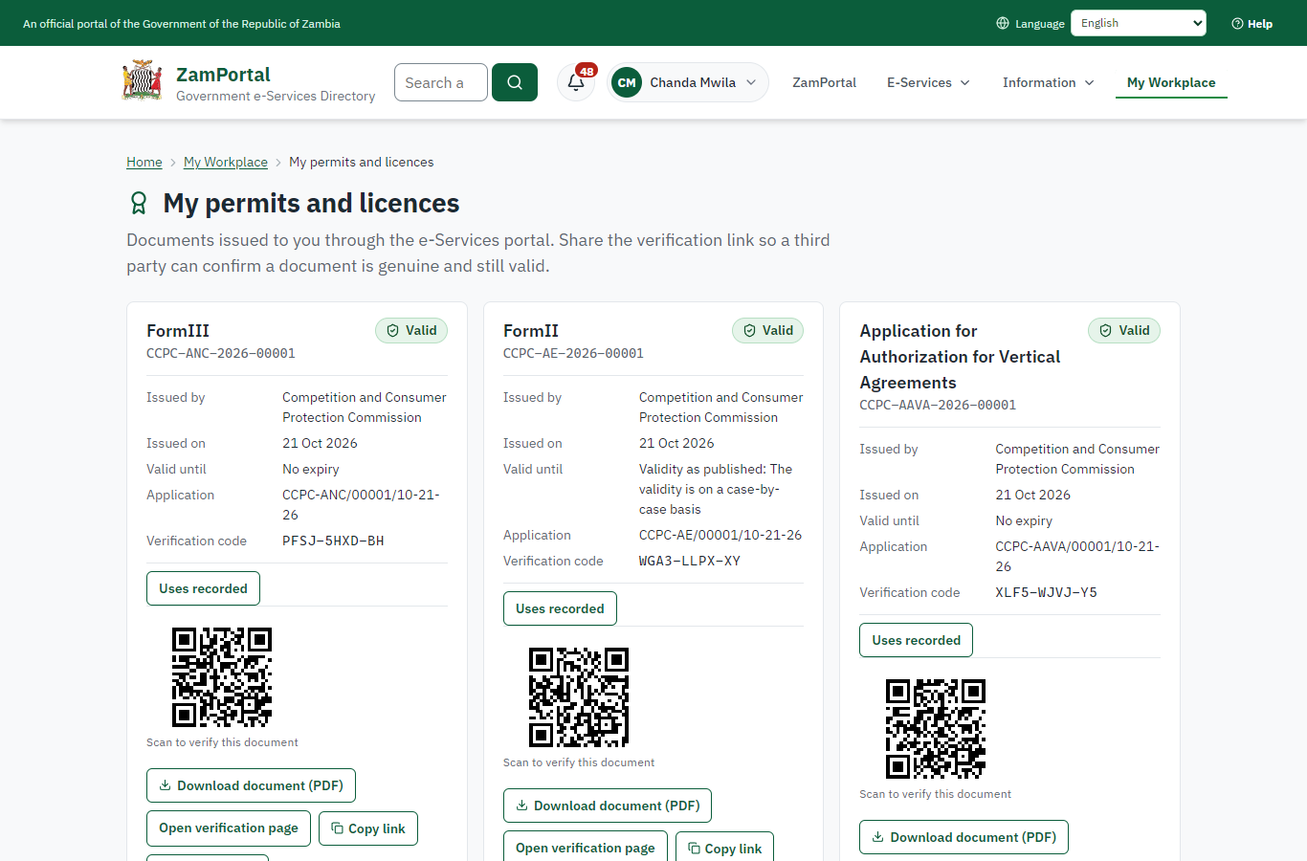Click the ribbon icon beside page heading
Image resolution: width=1307 pixels, height=861 pixels.
(139, 203)
